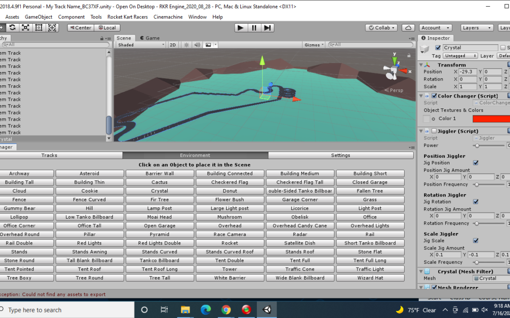510x318 pixels.
Task: Click the red Color 1 swatch
Action: tap(491, 119)
